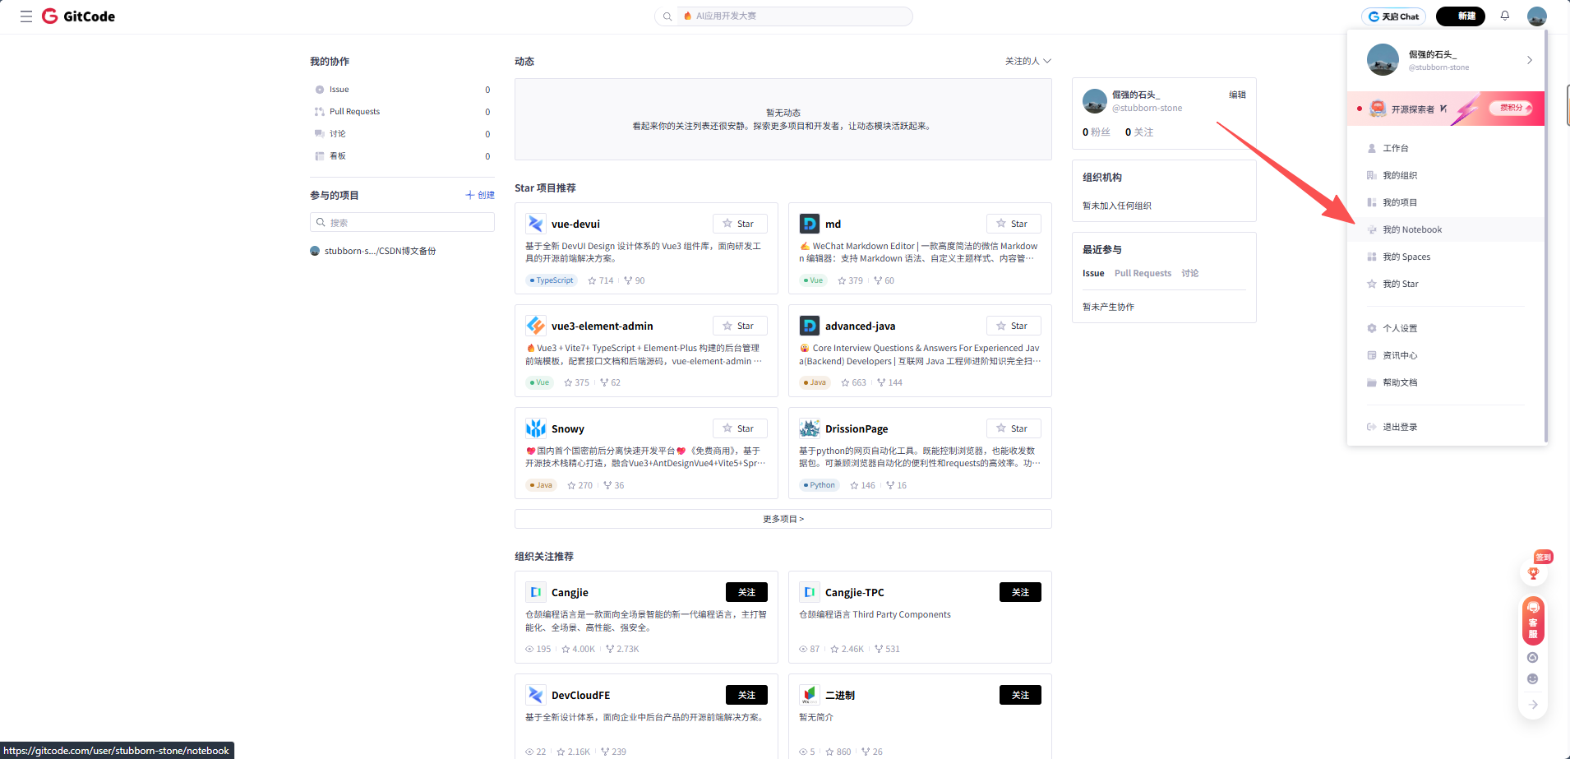Viewport: 1570px width, 759px height.
Task: Collapse the floating toolbar via arrow icon
Action: click(1532, 704)
